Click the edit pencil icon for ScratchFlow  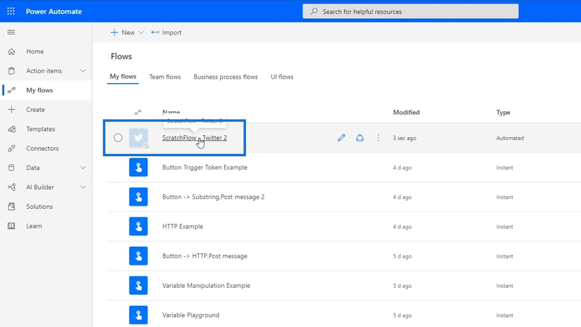[x=341, y=138]
